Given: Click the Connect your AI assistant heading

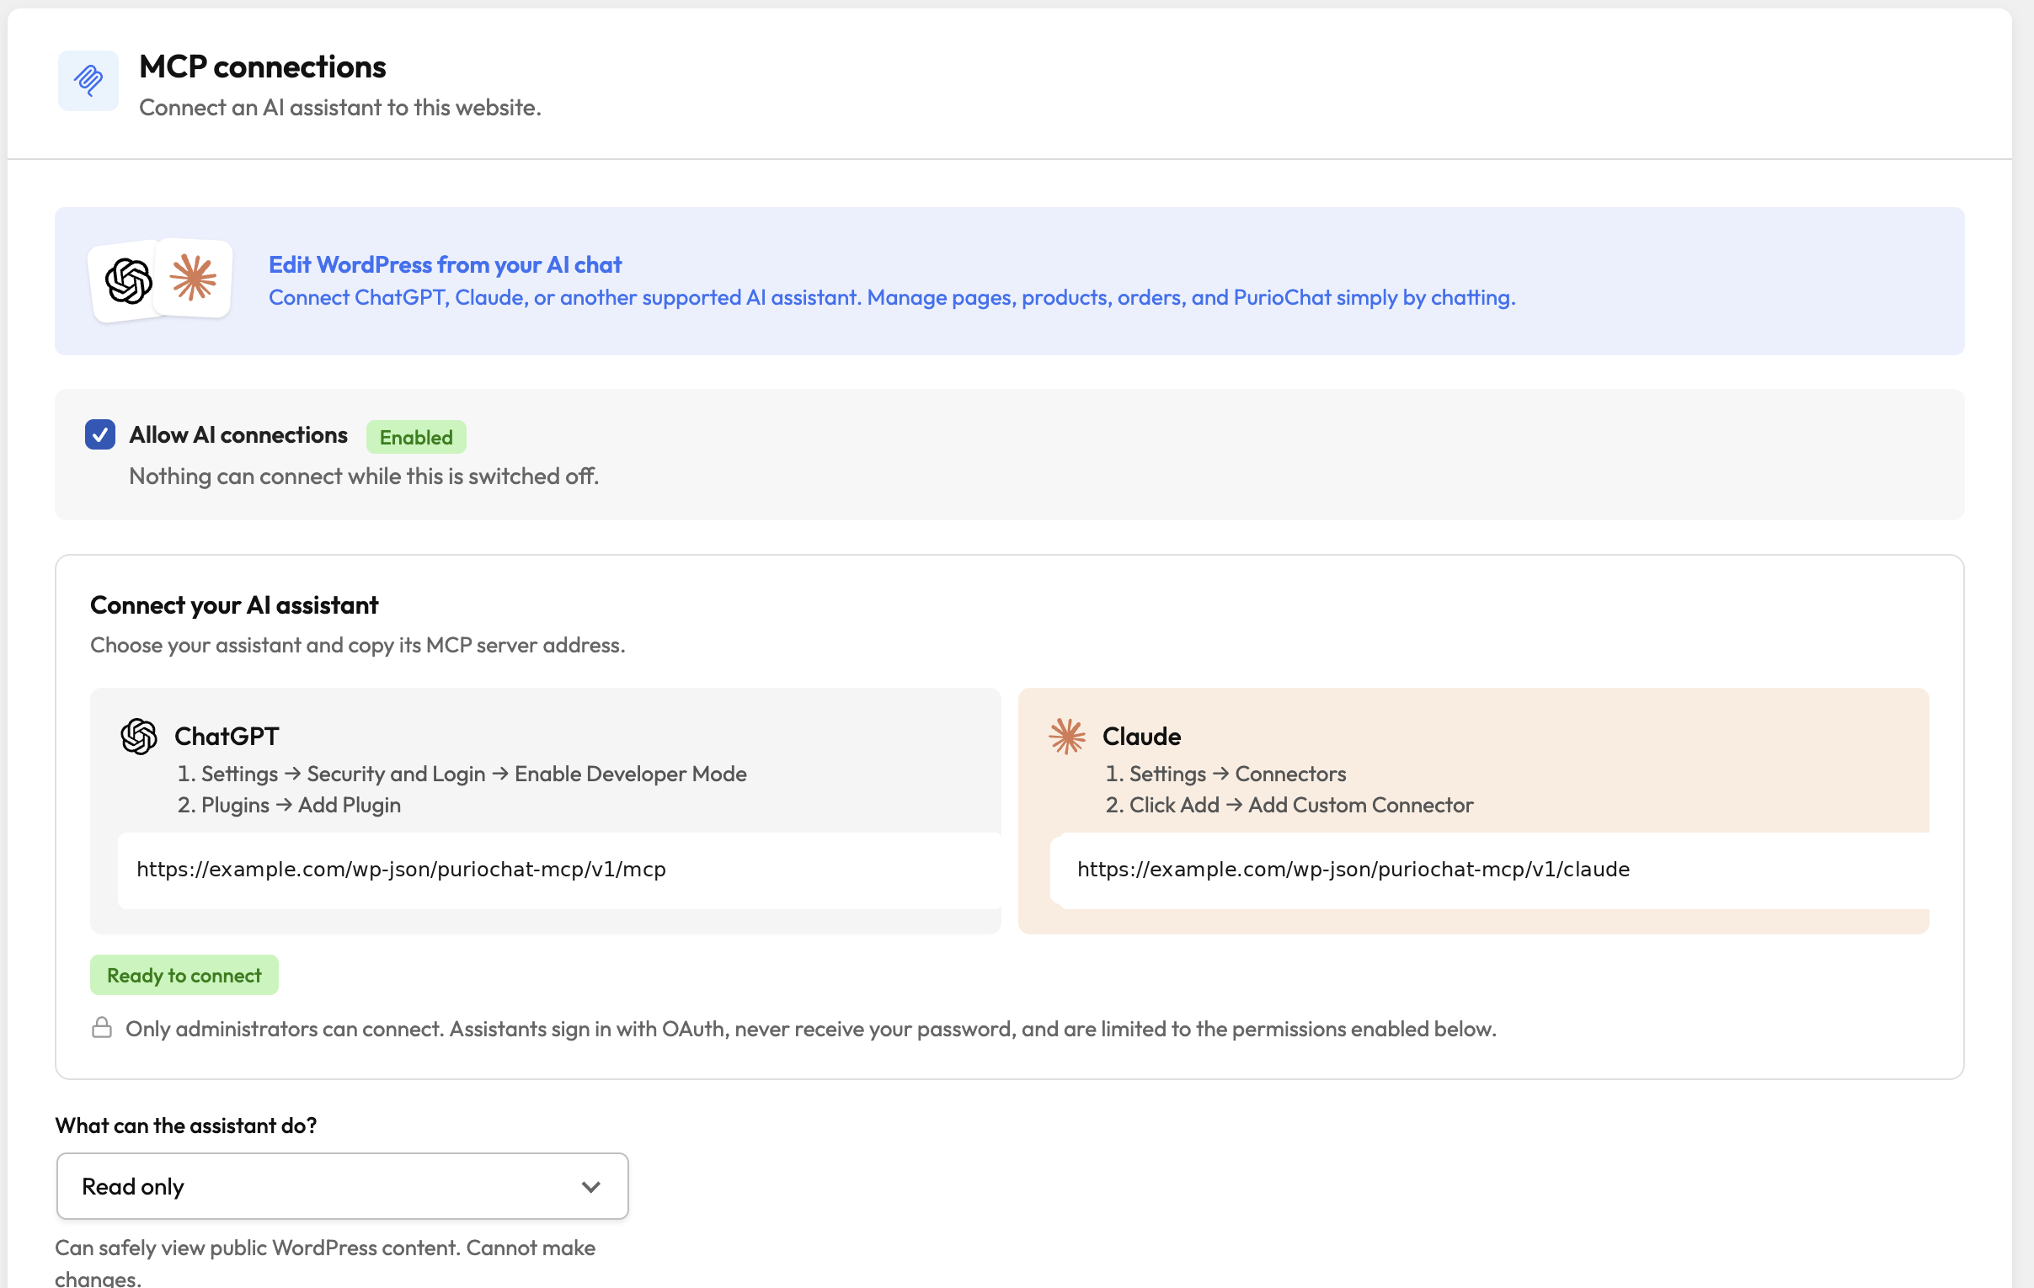Looking at the screenshot, I should coord(234,605).
